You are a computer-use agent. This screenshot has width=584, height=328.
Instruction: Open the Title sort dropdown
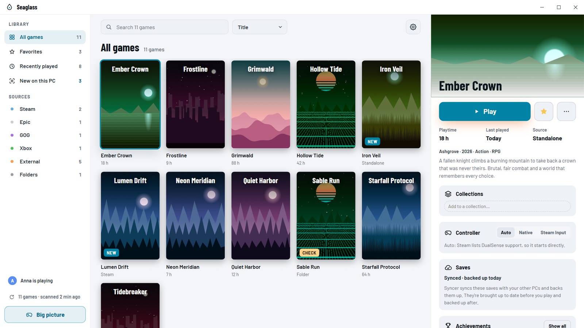click(260, 27)
